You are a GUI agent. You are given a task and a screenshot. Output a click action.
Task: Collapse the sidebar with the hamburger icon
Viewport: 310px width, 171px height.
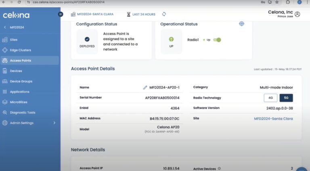[61, 14]
